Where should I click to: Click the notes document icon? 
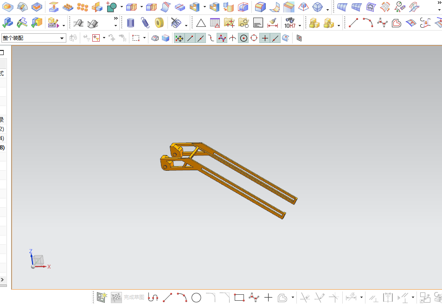[x=258, y=23]
